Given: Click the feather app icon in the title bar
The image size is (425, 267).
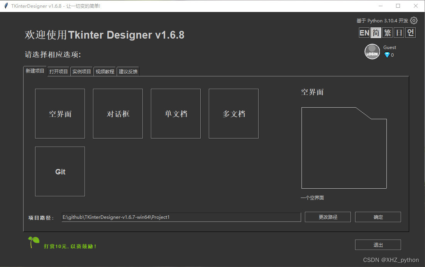Looking at the screenshot, I should tap(6, 6).
